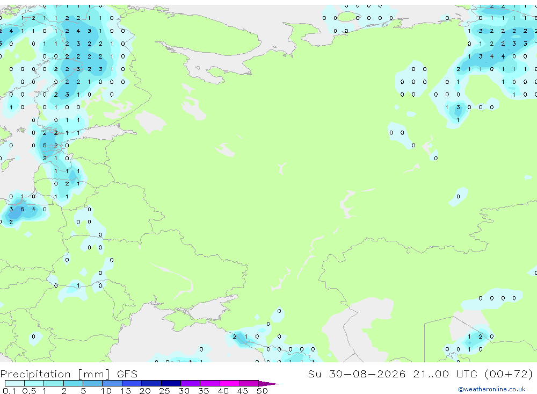Select the 30–35 mm purple legend swatch

tap(190, 383)
